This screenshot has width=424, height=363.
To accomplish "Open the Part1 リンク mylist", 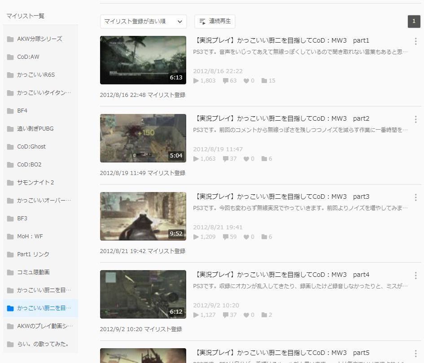I will [40, 254].
